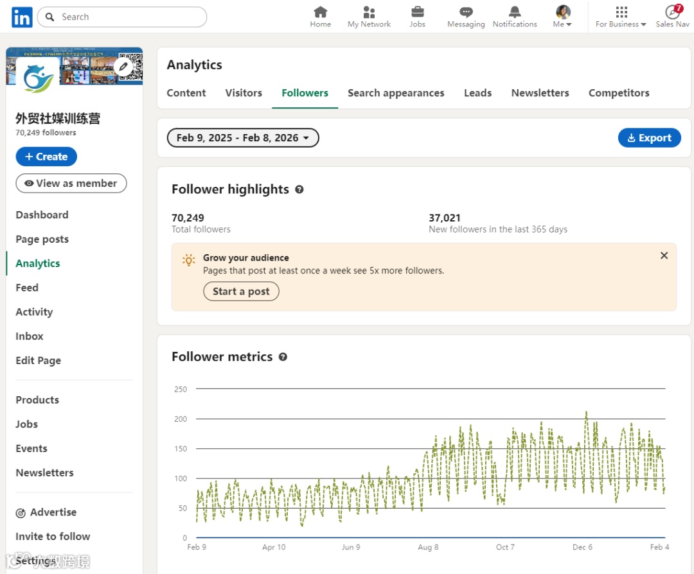
Task: Click View as member button
Action: coord(71,183)
